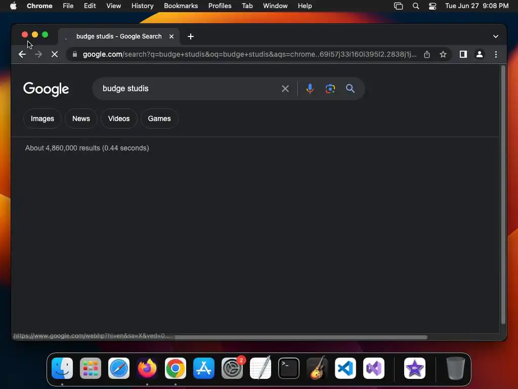Click the vertical page scrollbar
The image size is (518, 389).
coord(503,195)
